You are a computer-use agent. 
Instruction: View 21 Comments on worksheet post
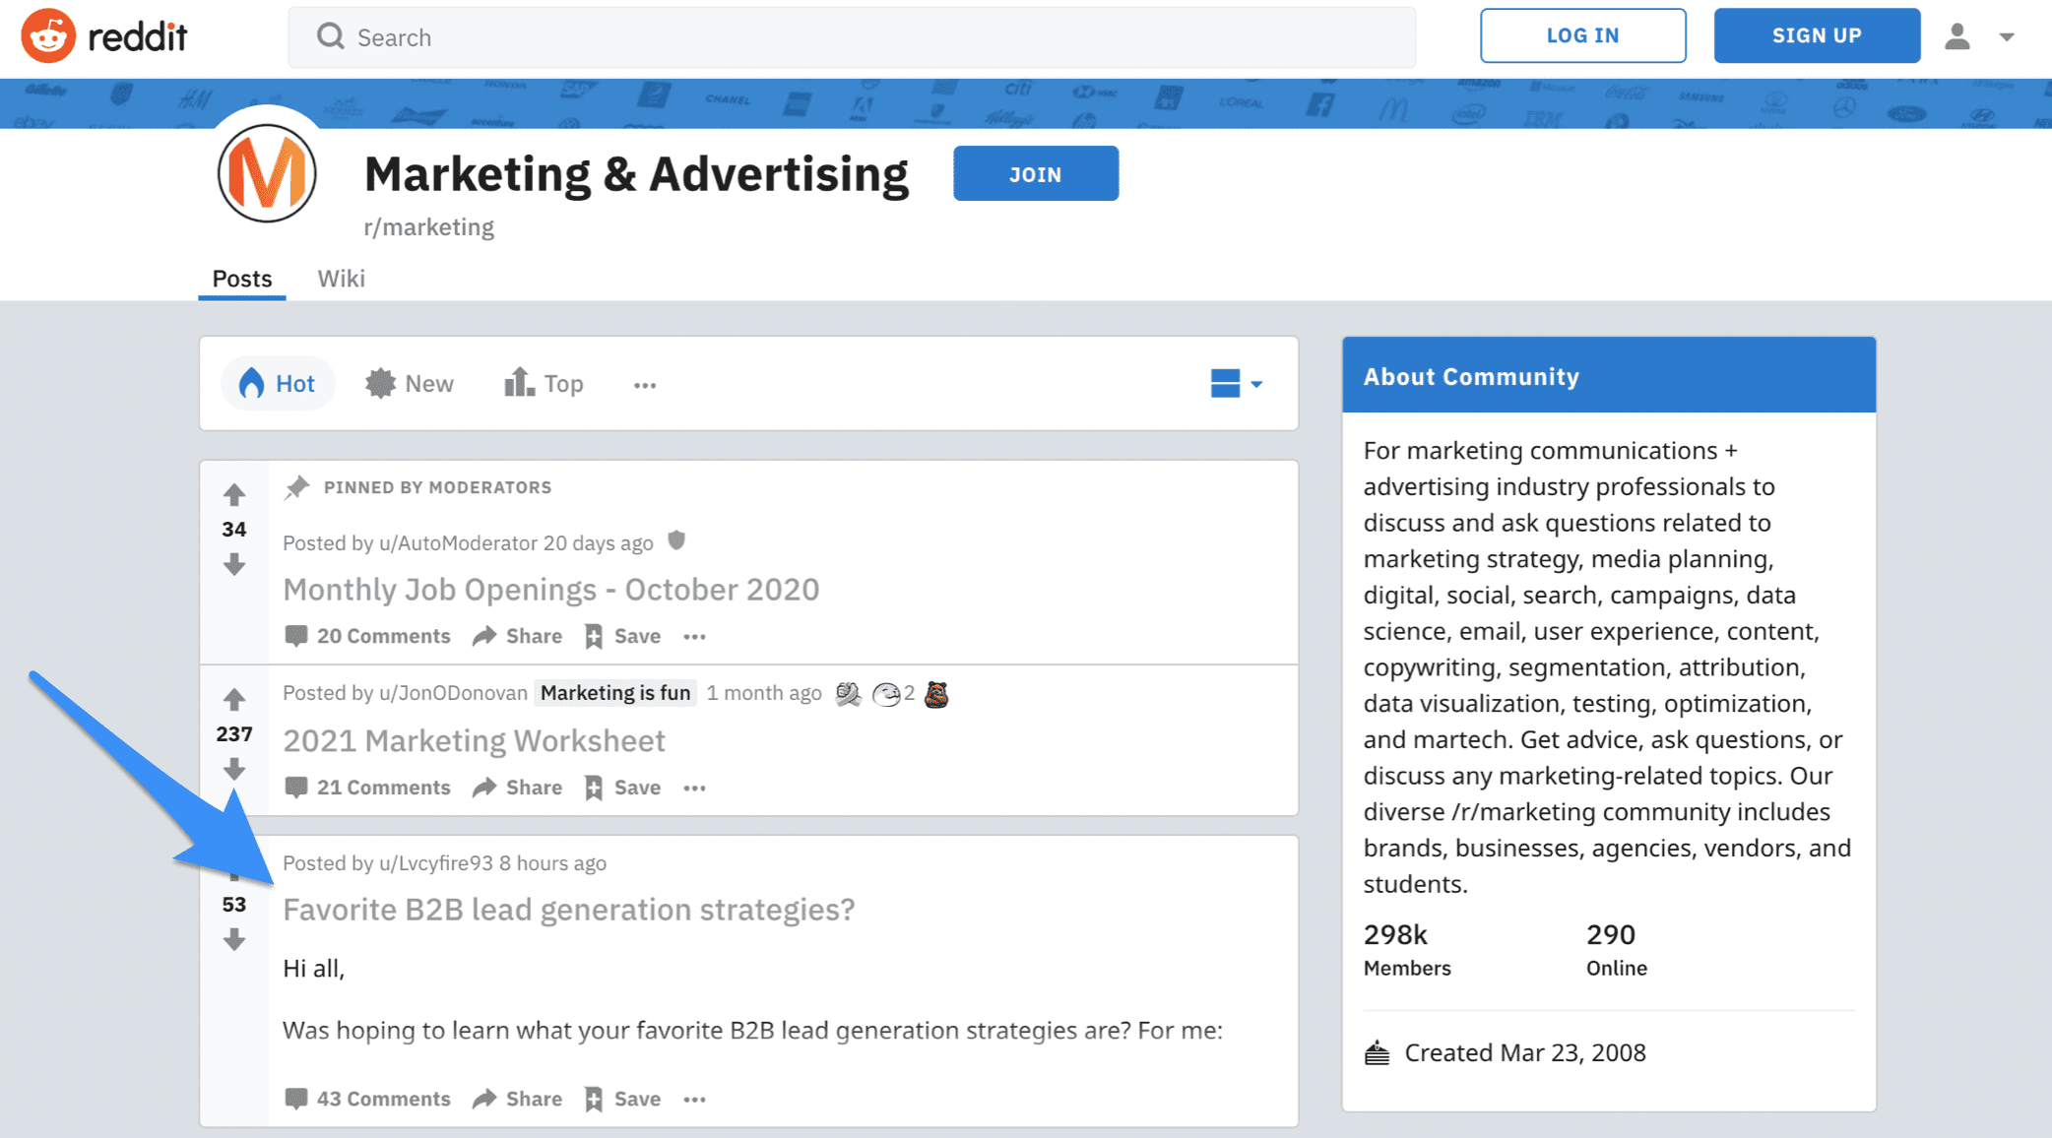367,788
